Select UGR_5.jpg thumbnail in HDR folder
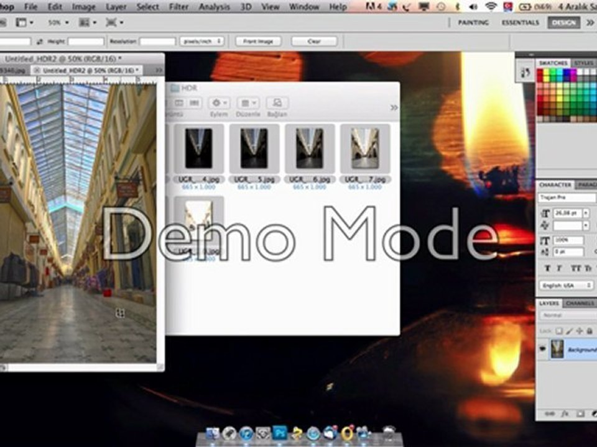This screenshot has width=597, height=447. click(x=254, y=148)
